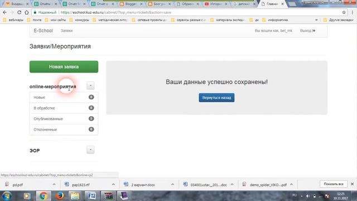Open Windows Explorer from the taskbar
Screen dimensions: 357x201
click(75, 196)
